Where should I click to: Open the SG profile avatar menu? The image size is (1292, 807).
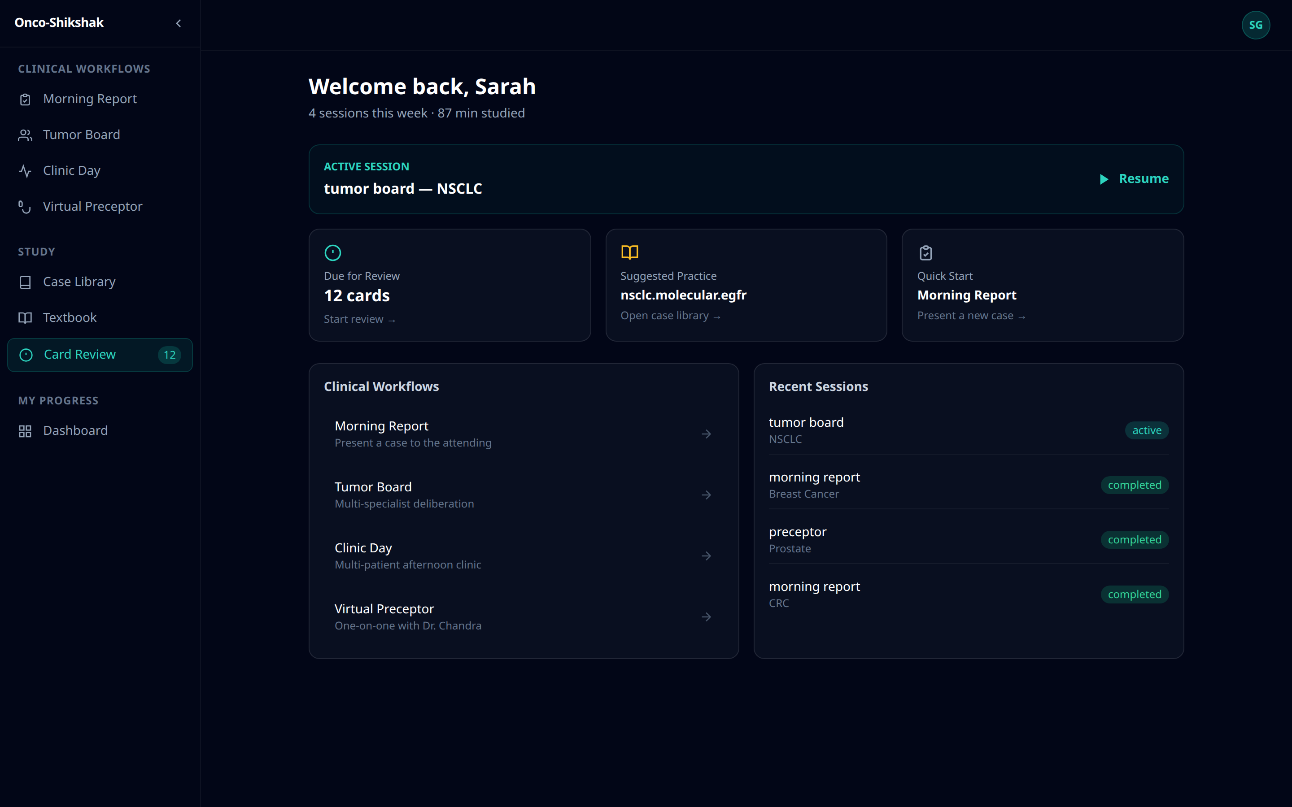click(x=1256, y=25)
